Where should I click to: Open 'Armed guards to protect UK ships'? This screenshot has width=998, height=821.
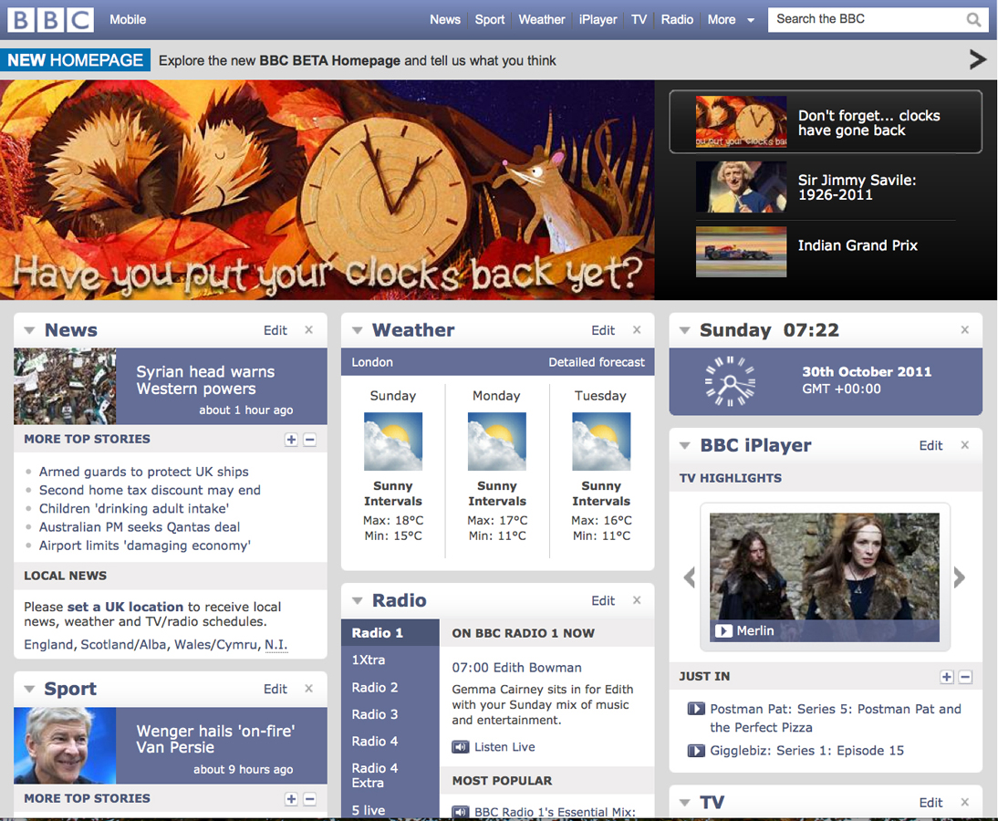pyautogui.click(x=144, y=472)
